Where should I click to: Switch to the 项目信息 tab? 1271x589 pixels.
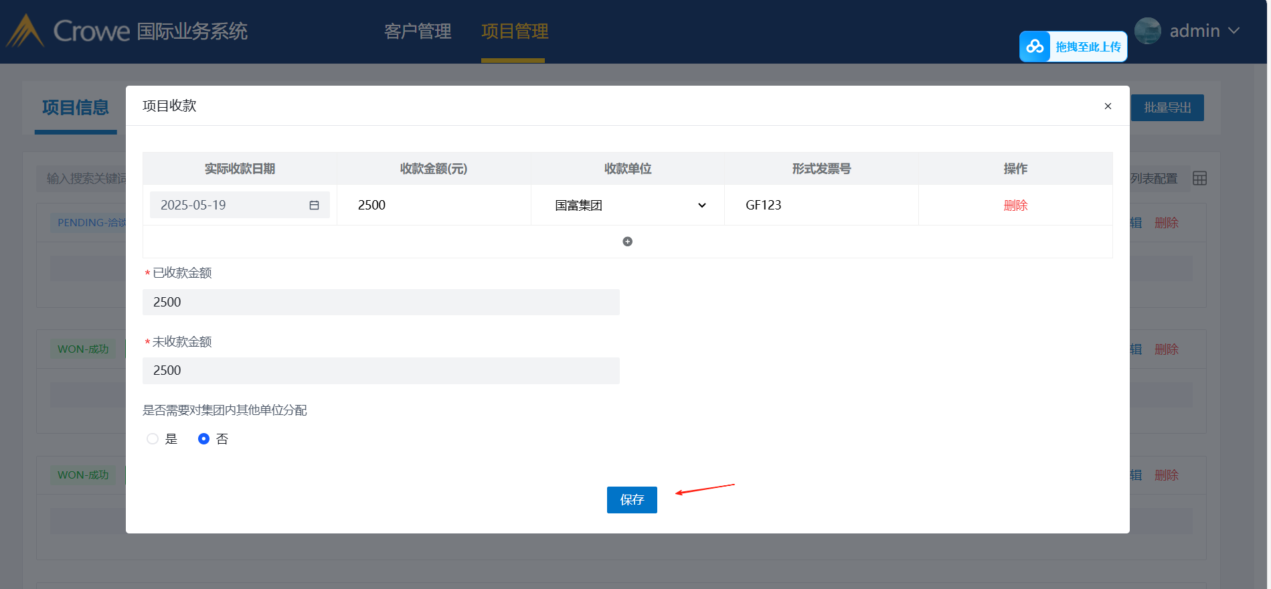[76, 108]
